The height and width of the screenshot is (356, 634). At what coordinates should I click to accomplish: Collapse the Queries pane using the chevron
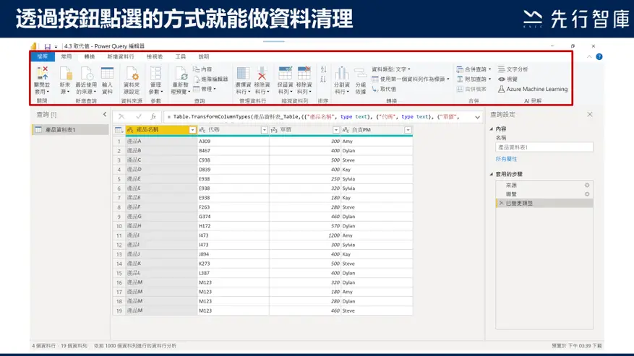coord(105,115)
